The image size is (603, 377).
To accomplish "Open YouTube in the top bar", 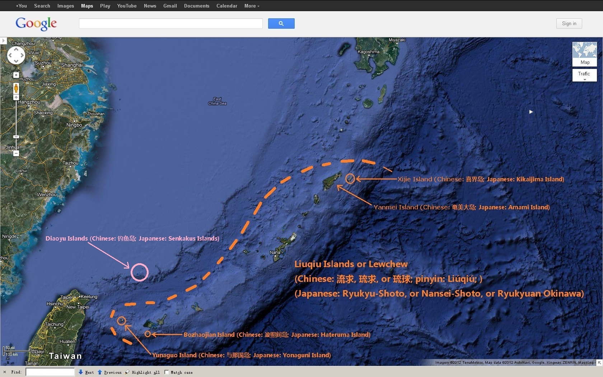I will point(127,6).
